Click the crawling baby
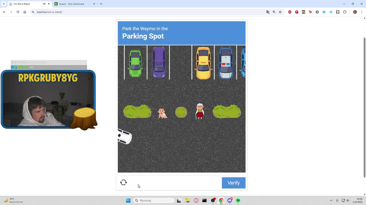The image size is (366, 205). (162, 113)
